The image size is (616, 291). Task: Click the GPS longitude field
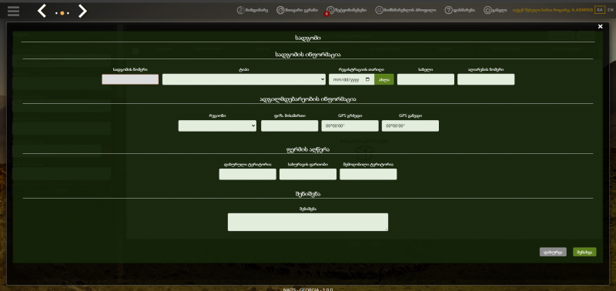tap(350, 126)
